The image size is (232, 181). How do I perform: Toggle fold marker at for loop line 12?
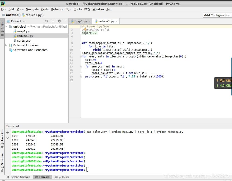81,56
